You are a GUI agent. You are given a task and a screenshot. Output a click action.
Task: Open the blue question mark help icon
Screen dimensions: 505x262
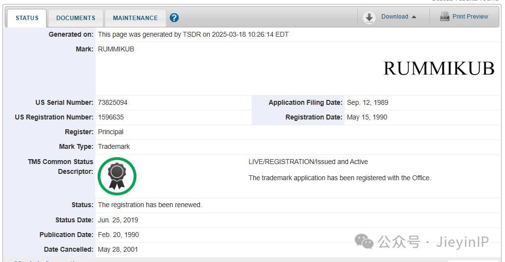tap(174, 18)
